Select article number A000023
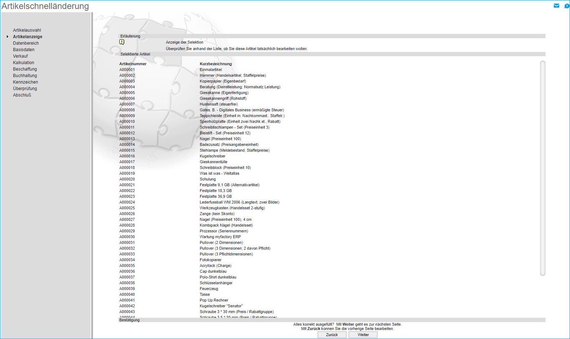Viewport: 570px width, 339px height. (x=127, y=196)
